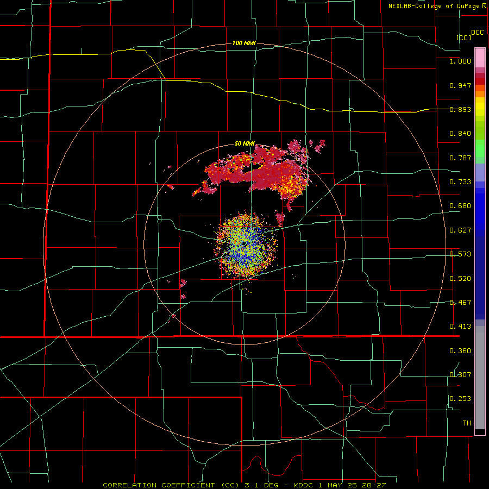Click the 50 NMI range ring label
Screen dimensions: 489x489
point(244,144)
